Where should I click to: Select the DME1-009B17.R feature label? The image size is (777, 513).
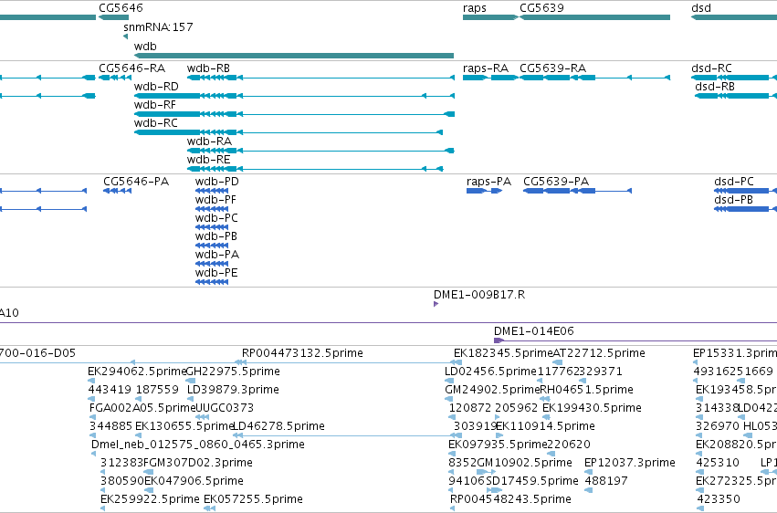coord(479,295)
